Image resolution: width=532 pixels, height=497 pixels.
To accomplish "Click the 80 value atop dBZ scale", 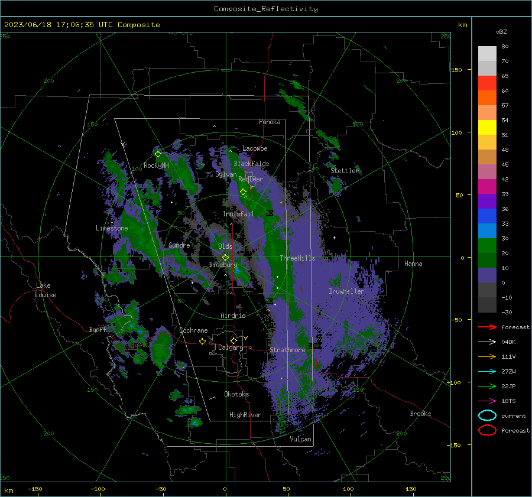I will [505, 47].
